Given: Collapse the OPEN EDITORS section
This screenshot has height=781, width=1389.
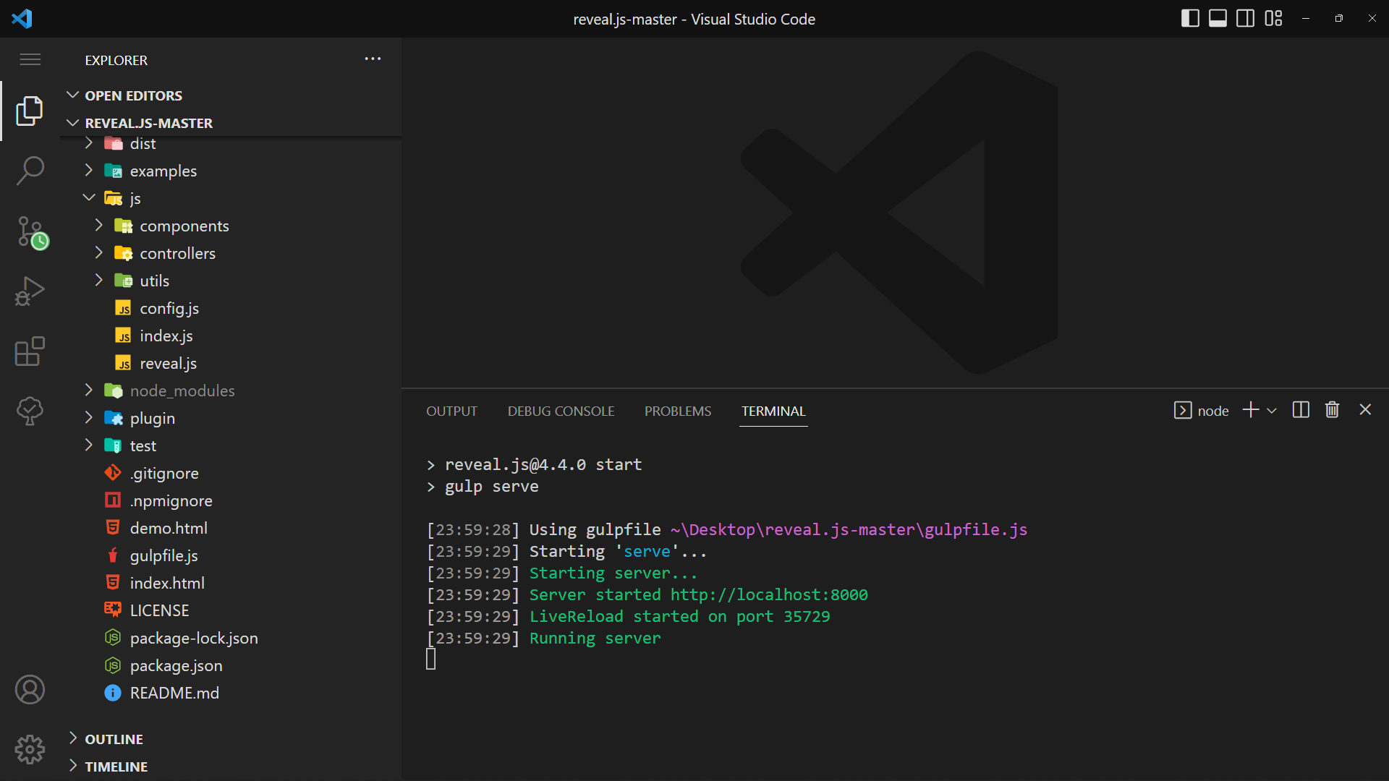Looking at the screenshot, I should tap(230, 95).
